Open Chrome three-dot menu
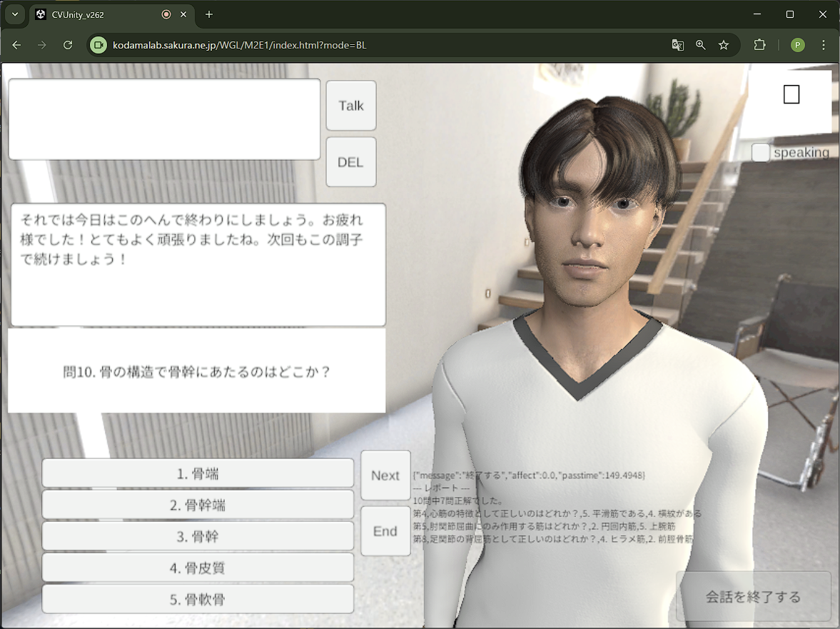Image resolution: width=840 pixels, height=629 pixels. click(824, 45)
